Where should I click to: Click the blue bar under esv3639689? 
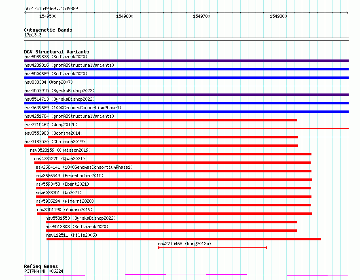186,112
